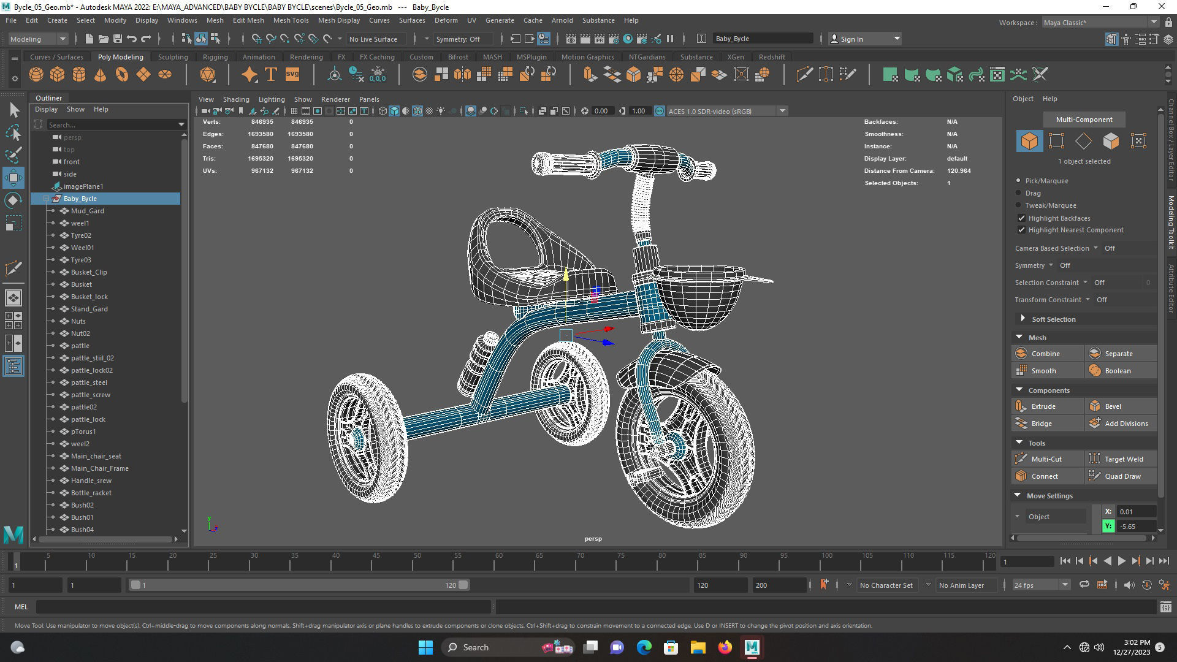Image resolution: width=1177 pixels, height=662 pixels.
Task: Click the Multi-Cut tool icon
Action: point(1021,459)
